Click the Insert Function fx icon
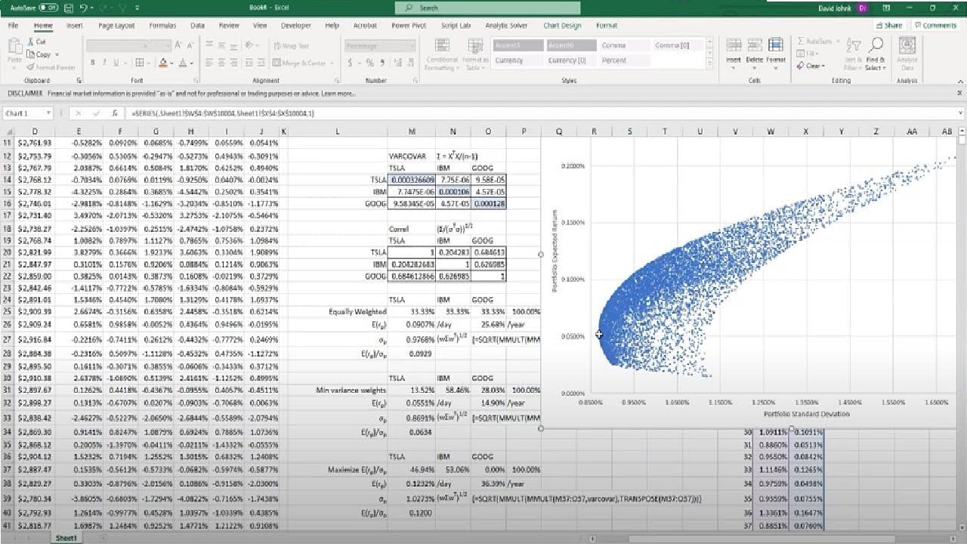Screen dimensions: 967x544 (x=114, y=113)
